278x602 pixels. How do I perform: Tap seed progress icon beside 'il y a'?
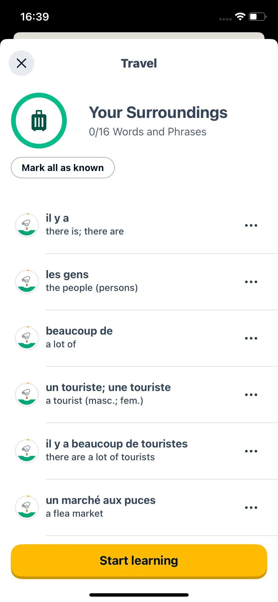pyautogui.click(x=27, y=225)
